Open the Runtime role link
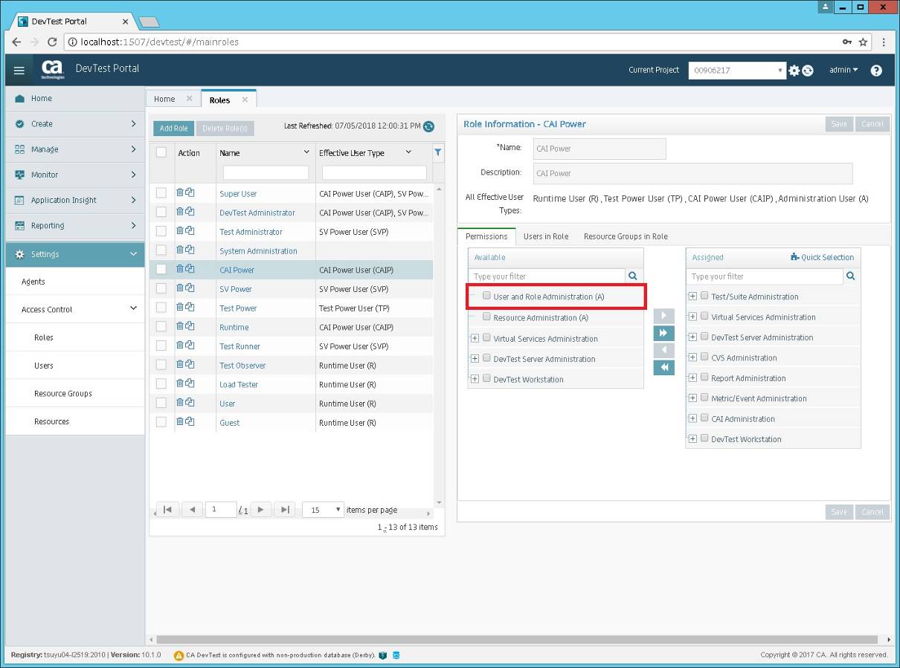Screen dimensions: 900x668 (x=234, y=327)
